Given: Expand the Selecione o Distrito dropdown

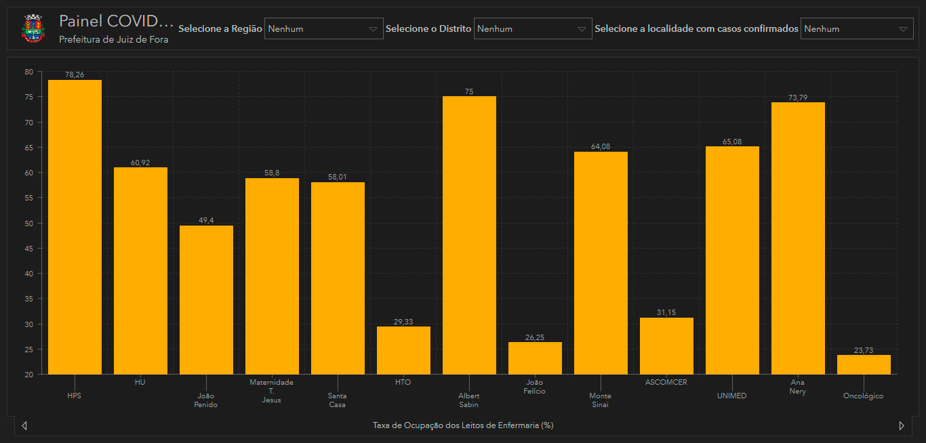Looking at the screenshot, I should (x=532, y=28).
